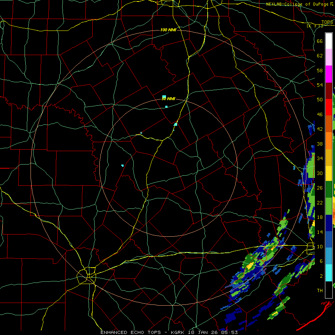Screen dimensions: 335x335
Task: Select the bright red legend swatch
Action: coord(329,107)
